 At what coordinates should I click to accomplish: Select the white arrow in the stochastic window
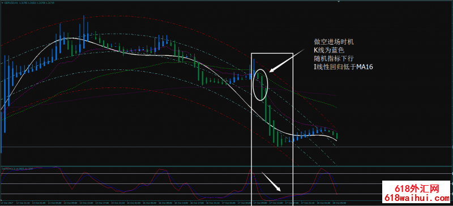pos(271,182)
